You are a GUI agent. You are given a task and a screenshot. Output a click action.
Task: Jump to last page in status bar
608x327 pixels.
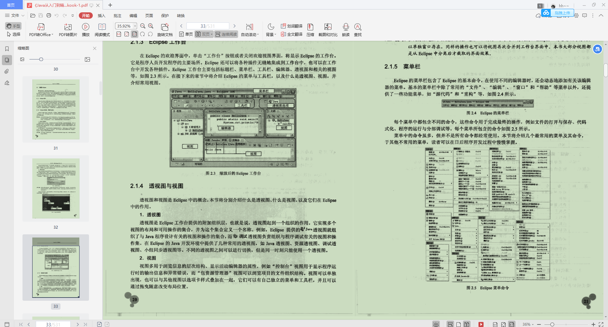(85, 324)
